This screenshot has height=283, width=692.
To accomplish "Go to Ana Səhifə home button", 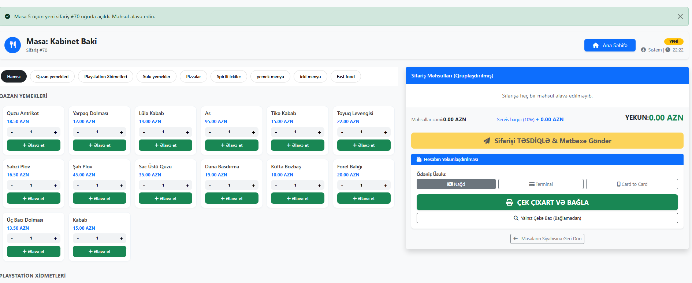I will [x=610, y=45].
